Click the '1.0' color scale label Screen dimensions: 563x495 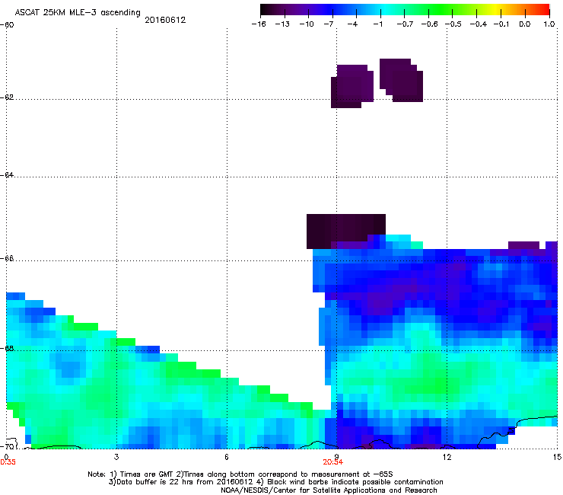(x=549, y=24)
